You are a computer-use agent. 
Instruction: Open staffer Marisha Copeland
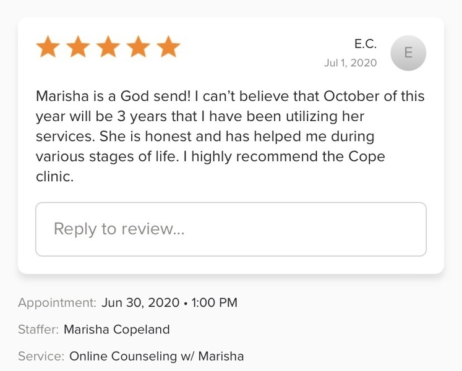point(117,330)
